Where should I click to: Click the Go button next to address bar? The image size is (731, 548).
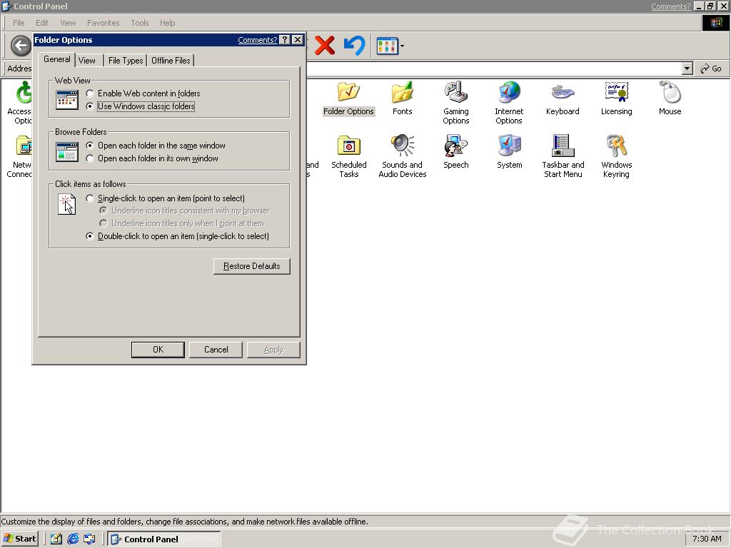tap(712, 68)
